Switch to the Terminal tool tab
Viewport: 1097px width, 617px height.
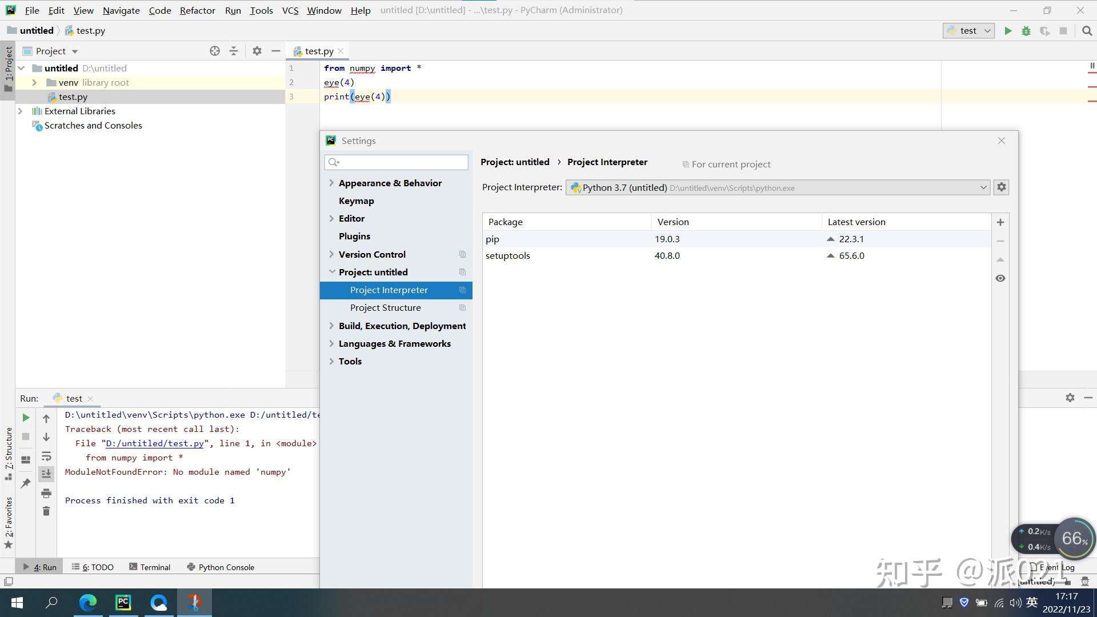[x=150, y=567]
